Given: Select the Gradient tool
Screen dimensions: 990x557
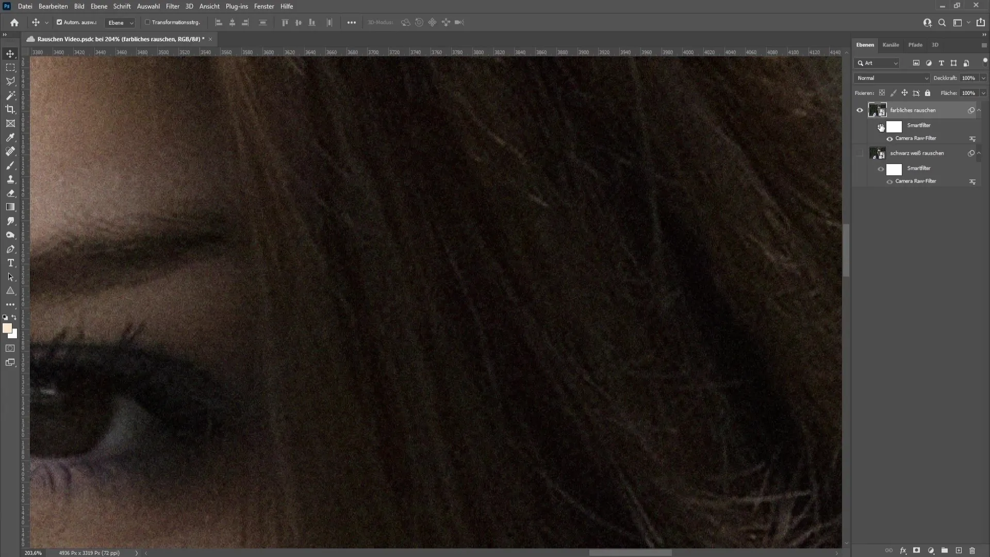Looking at the screenshot, I should tap(10, 207).
